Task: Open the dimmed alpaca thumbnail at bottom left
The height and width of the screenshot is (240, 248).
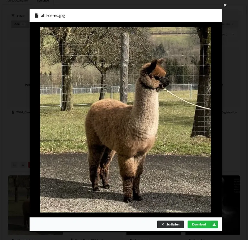Action: [19, 204]
